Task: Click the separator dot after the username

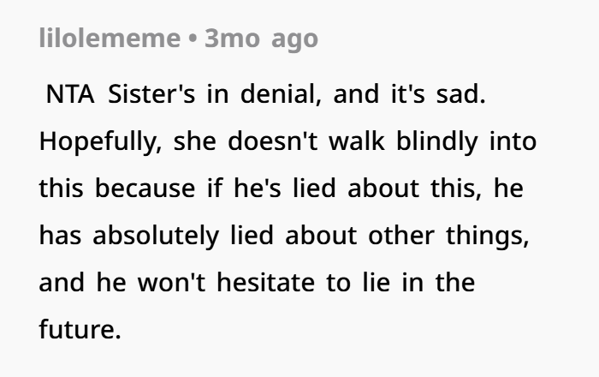Action: pos(192,39)
